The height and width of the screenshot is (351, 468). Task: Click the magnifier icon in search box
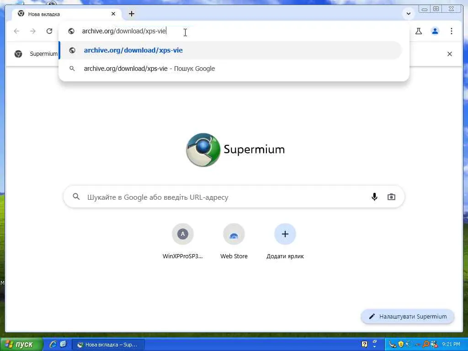[76, 197]
